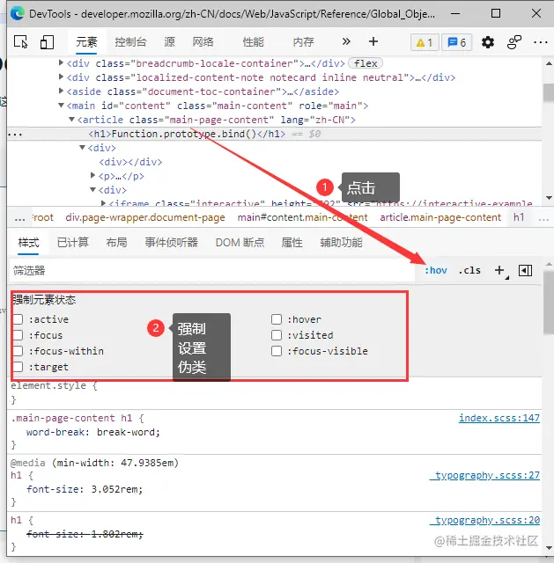Open the index.scss:147 source link
This screenshot has height=563, width=554.
(x=499, y=418)
